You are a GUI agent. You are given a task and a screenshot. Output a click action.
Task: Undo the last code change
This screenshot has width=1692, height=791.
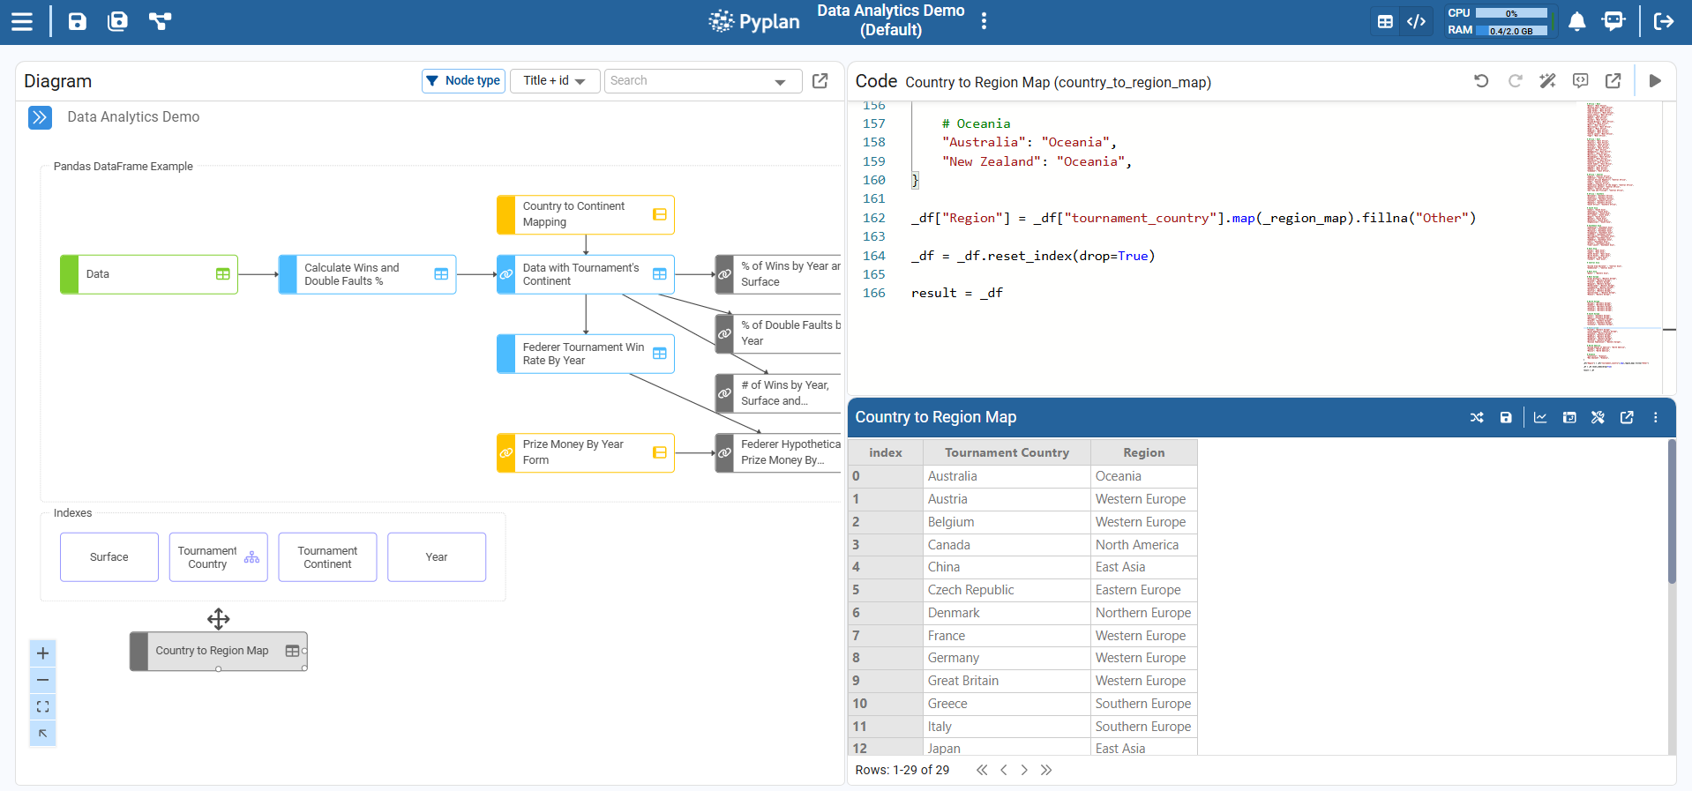pos(1481,81)
